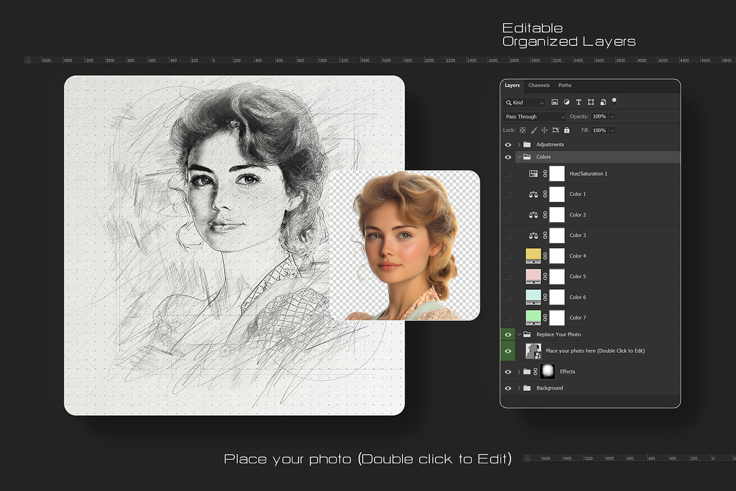Filter layers by shape layers
The height and width of the screenshot is (491, 736).
[591, 102]
